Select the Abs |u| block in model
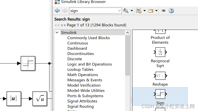This screenshot has height=111, width=198. (x=14, y=99)
